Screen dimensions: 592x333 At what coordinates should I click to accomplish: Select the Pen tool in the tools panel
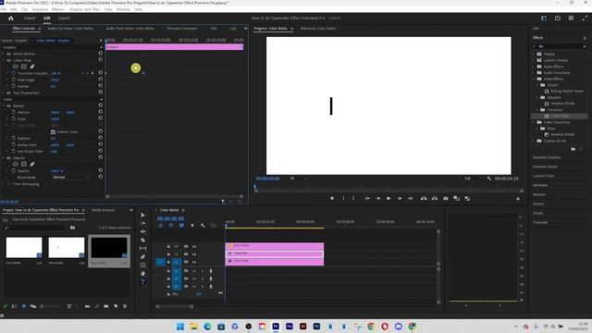tap(142, 257)
